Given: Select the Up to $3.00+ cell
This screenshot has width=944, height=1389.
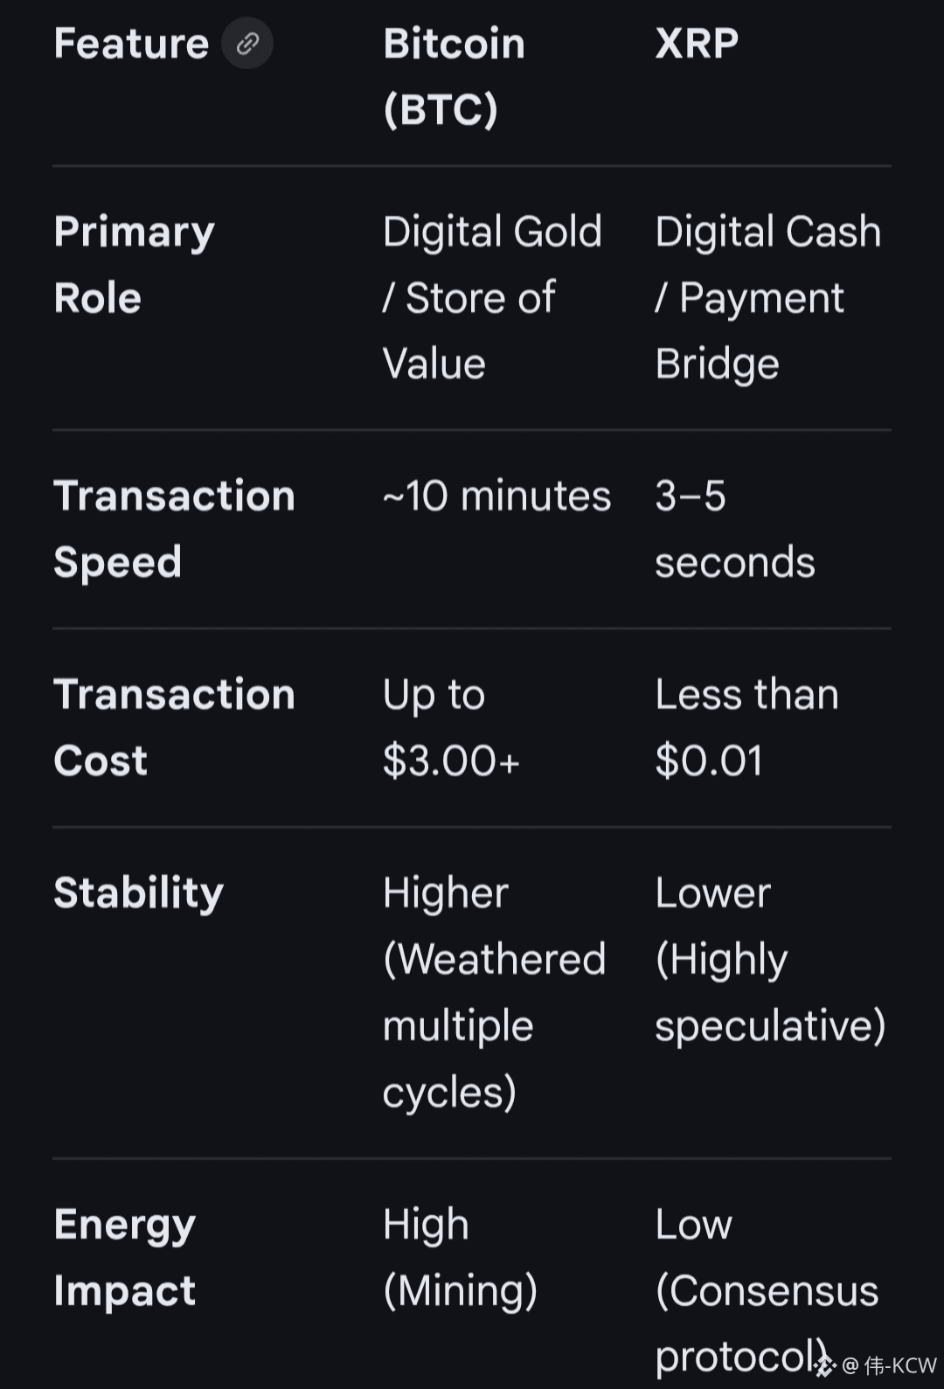Looking at the screenshot, I should [451, 727].
